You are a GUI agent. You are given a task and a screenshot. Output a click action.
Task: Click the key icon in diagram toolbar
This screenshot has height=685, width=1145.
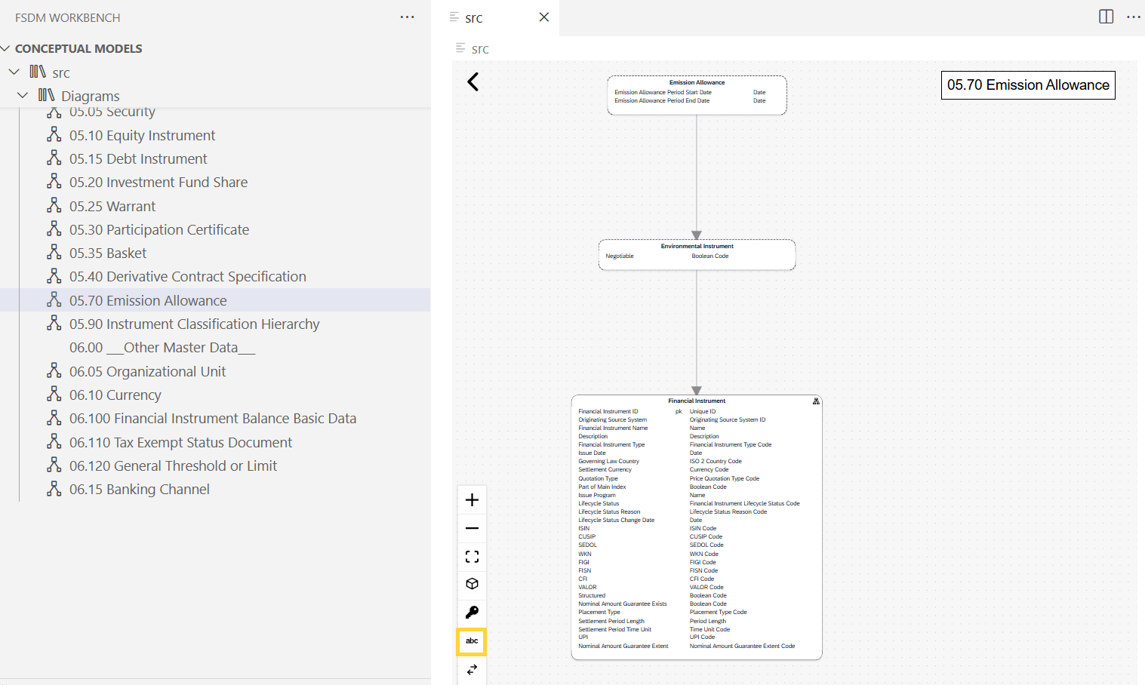472,613
